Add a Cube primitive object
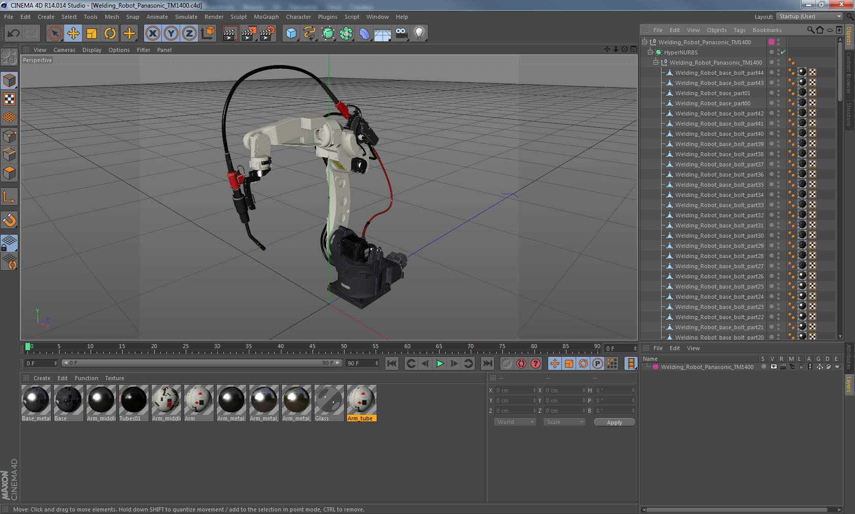 point(291,34)
